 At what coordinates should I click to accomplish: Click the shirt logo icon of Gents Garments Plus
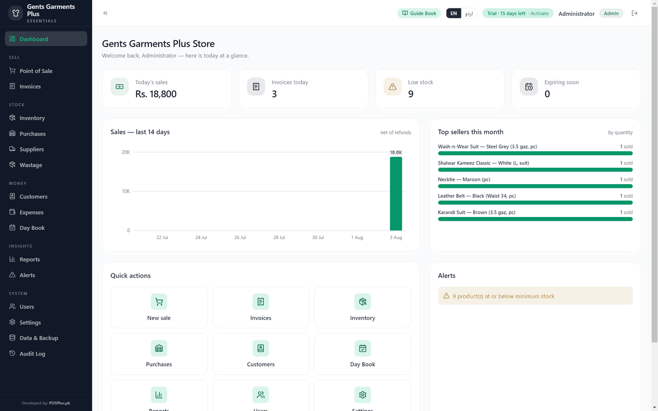point(16,13)
